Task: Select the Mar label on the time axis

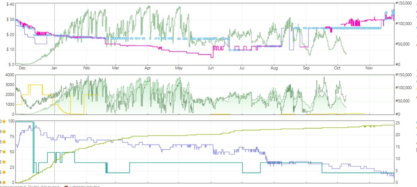Action: tap(115, 68)
